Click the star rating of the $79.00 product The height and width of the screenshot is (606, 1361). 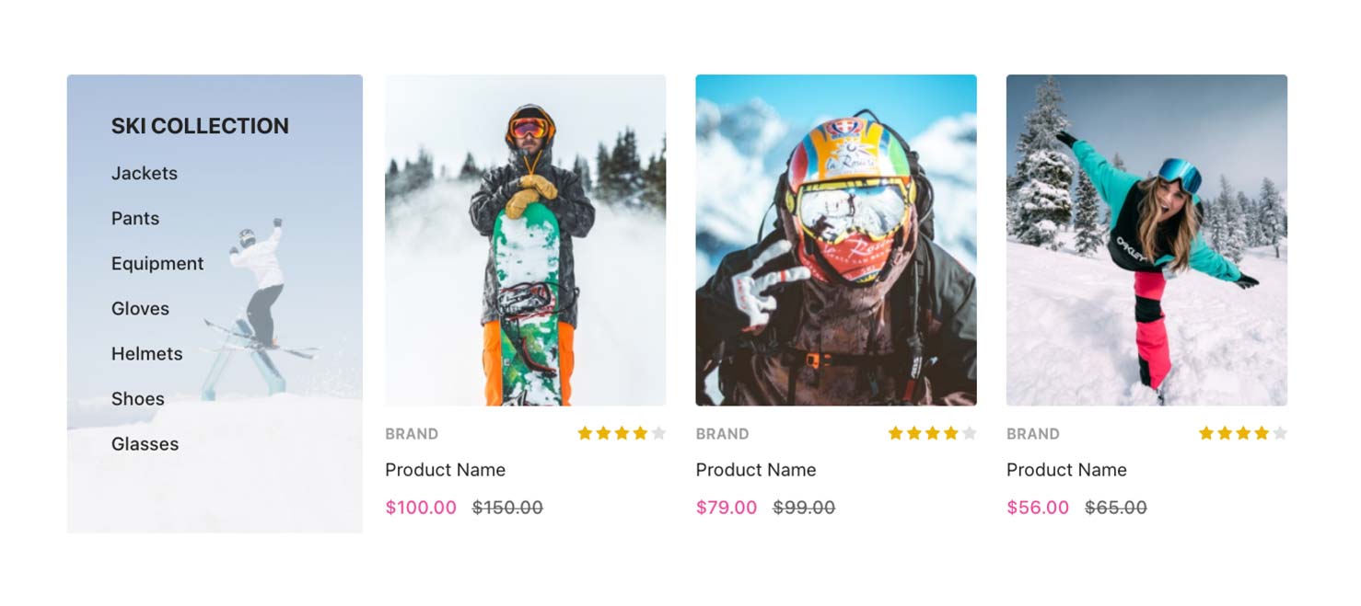point(932,433)
